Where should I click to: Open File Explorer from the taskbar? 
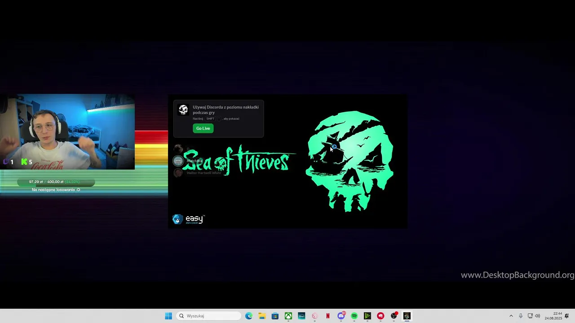pos(262,316)
